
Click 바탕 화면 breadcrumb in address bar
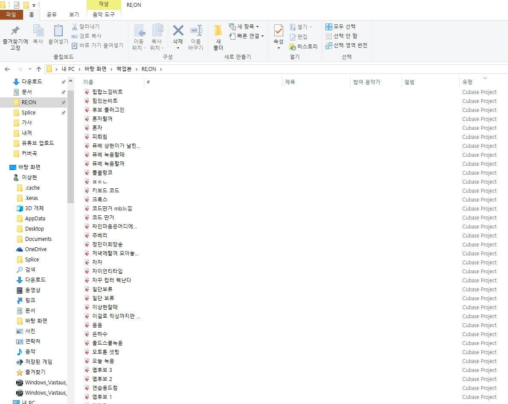click(x=96, y=69)
